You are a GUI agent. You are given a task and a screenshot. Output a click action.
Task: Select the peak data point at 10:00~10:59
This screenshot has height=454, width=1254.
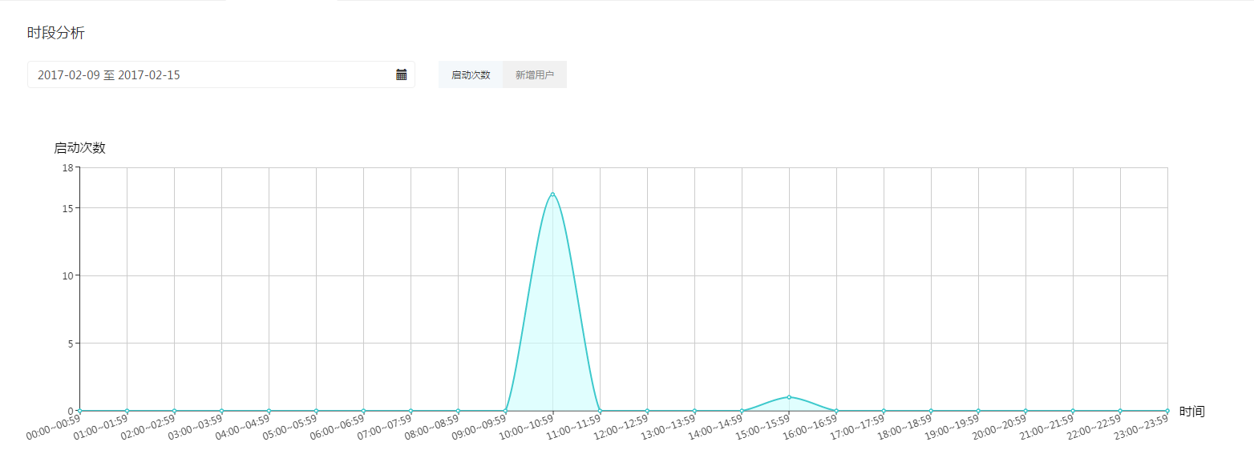552,194
